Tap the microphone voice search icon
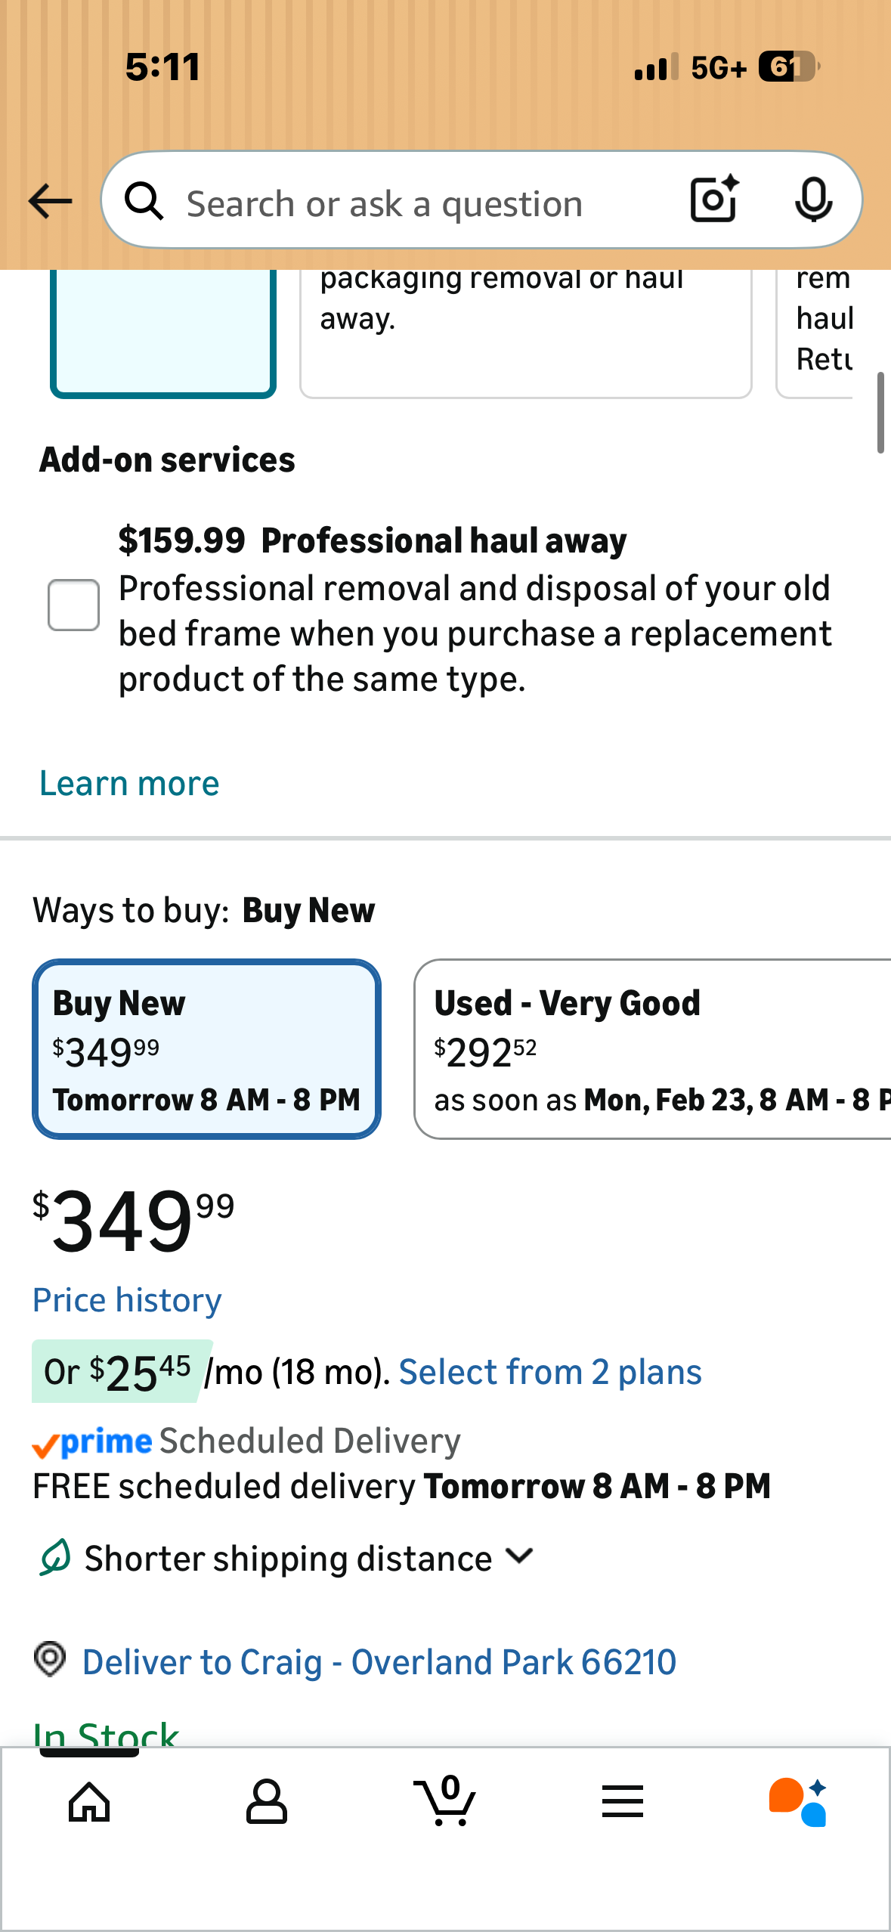891x1932 pixels. (813, 200)
